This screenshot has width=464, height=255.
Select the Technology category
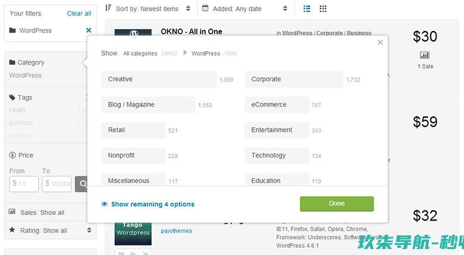pos(277,156)
